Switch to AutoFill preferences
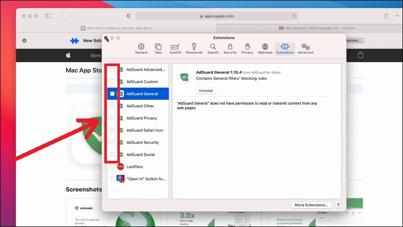 175,48
